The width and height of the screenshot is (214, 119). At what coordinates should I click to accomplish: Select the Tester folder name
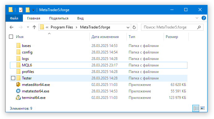(27, 78)
